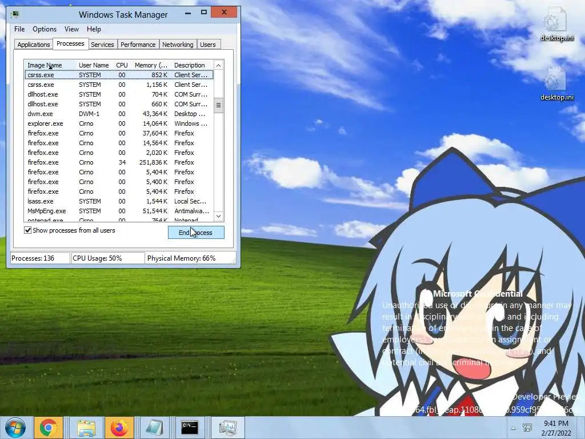Image resolution: width=585 pixels, height=439 pixels.
Task: Show hidden system tray icons
Action: click(x=513, y=428)
